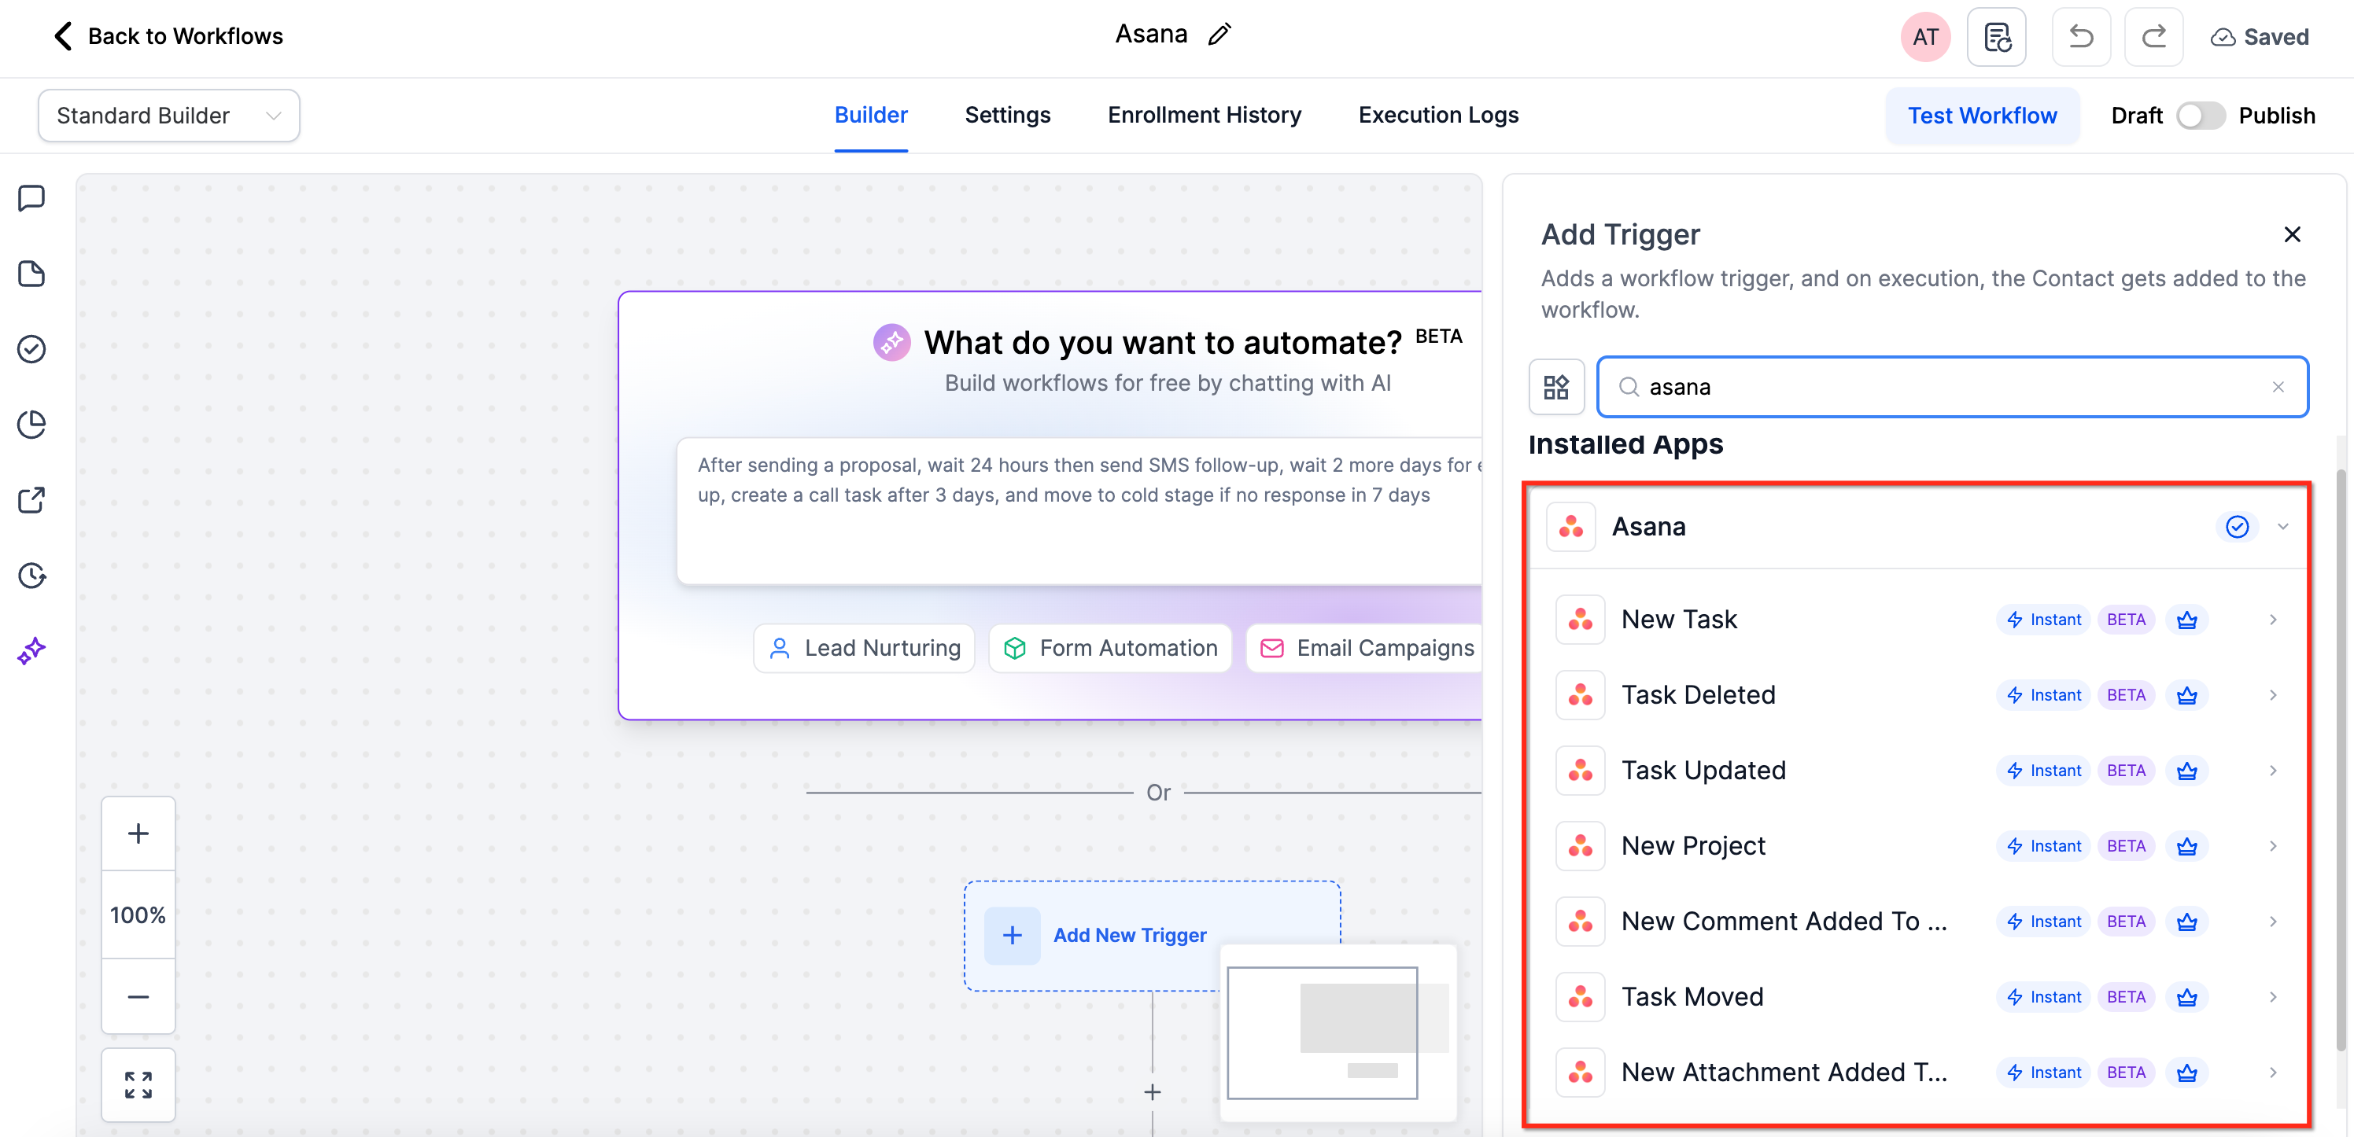Click the undo arrow icon
This screenshot has width=2354, height=1137.
2081,36
